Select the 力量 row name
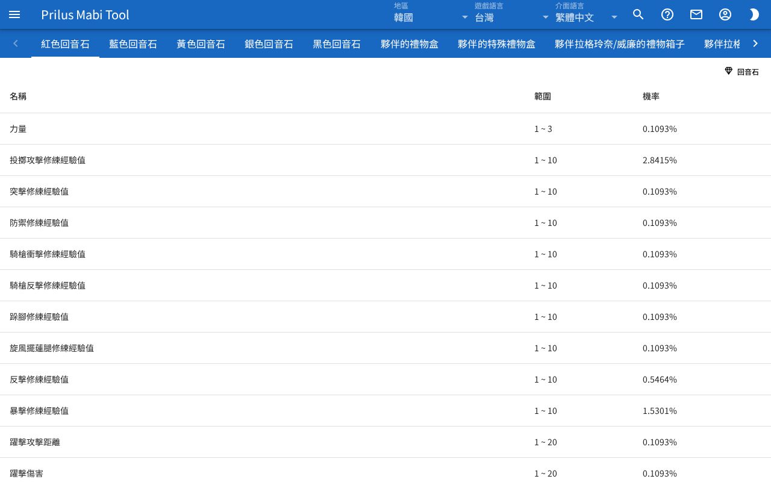771x482 pixels. point(18,129)
